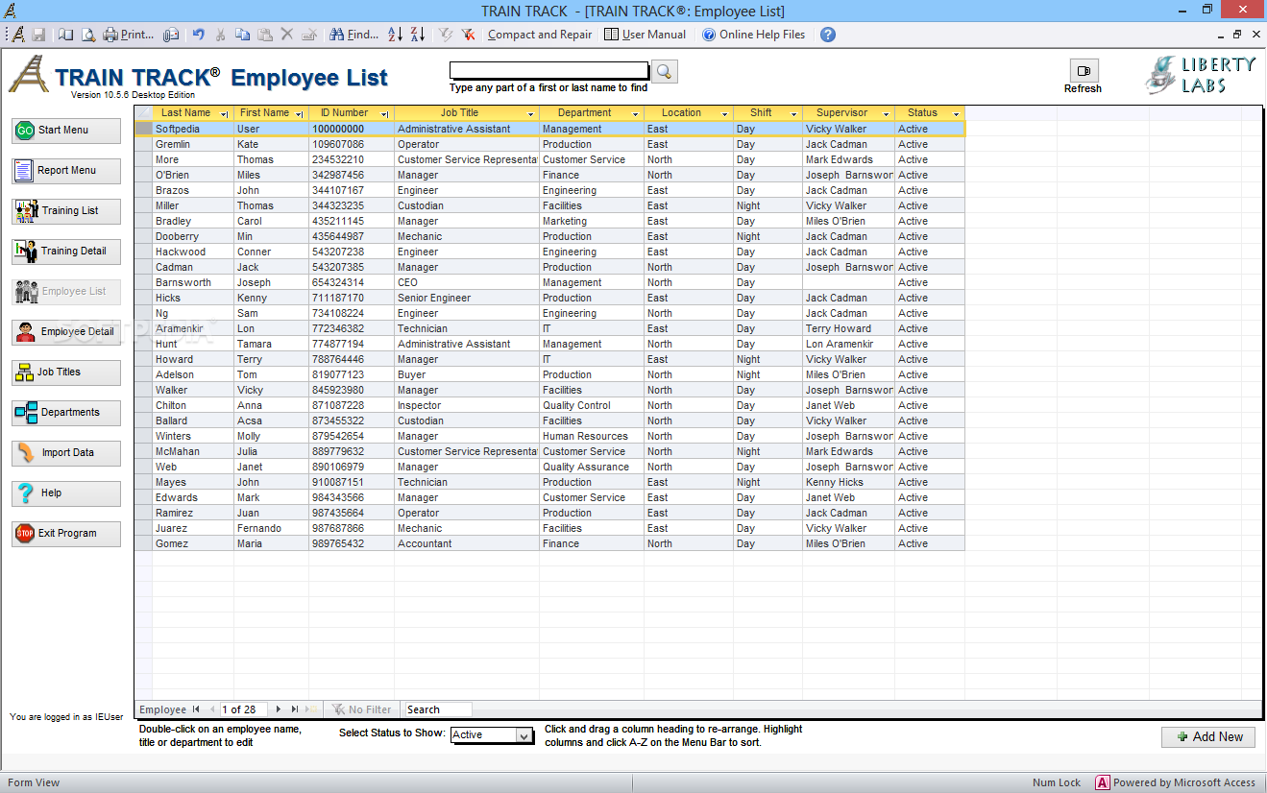Viewport: 1267px width, 793px height.
Task: Click the filter funnel icon in the toolbar
Action: [x=445, y=35]
